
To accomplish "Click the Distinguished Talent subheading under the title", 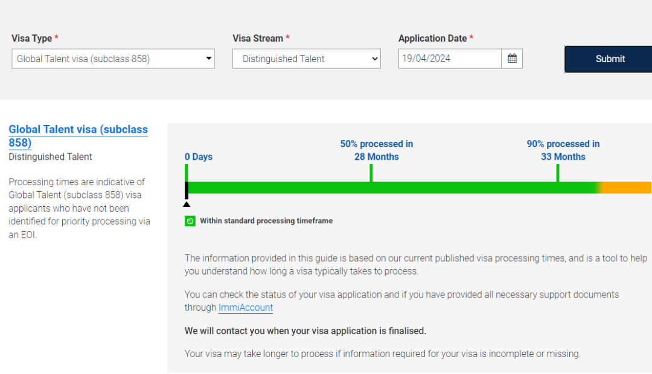I will click(x=50, y=157).
